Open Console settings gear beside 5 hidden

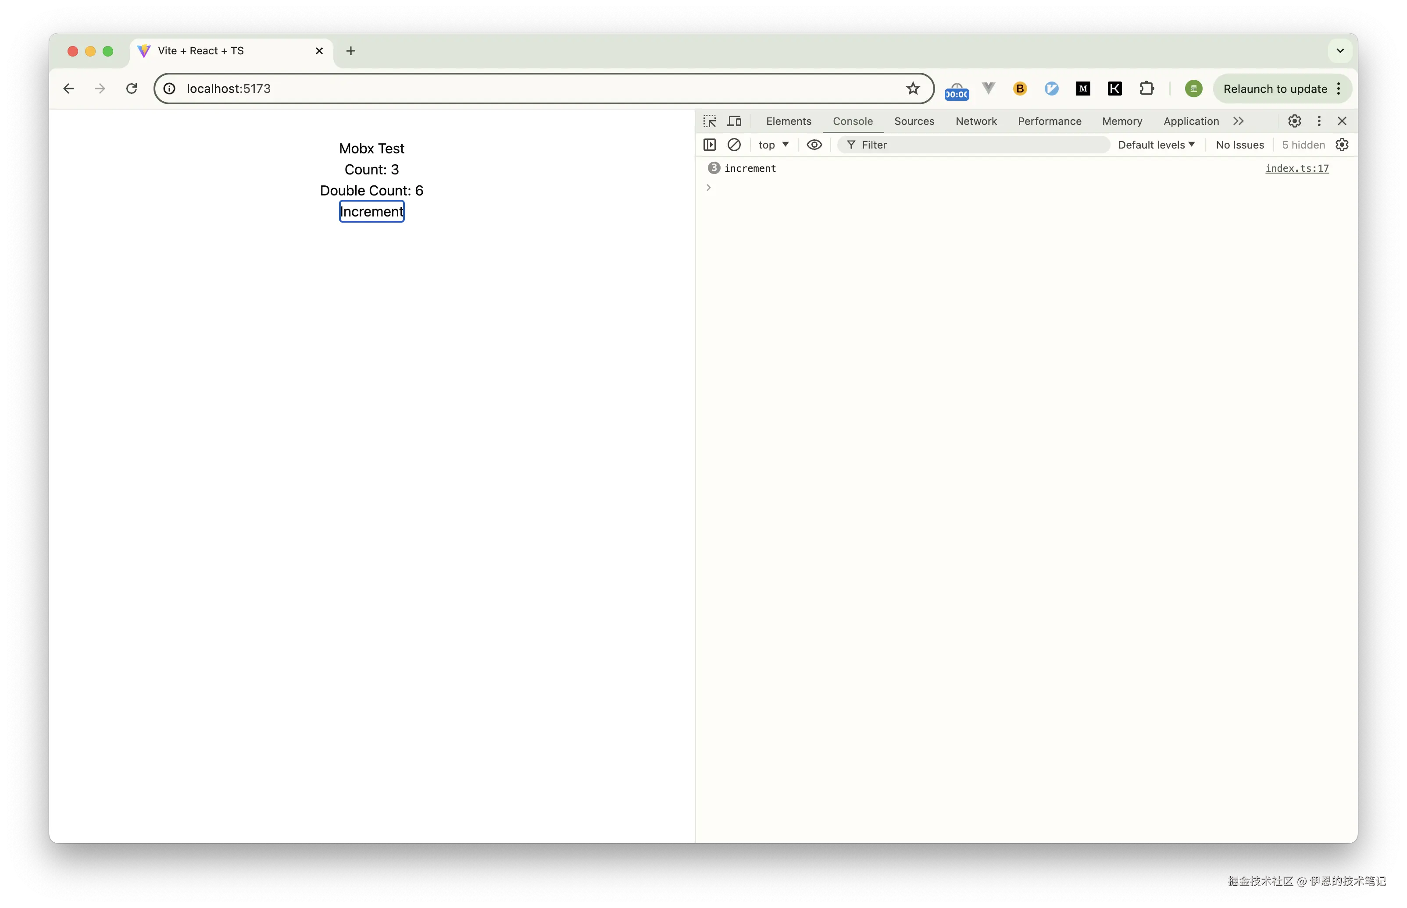pyautogui.click(x=1342, y=145)
